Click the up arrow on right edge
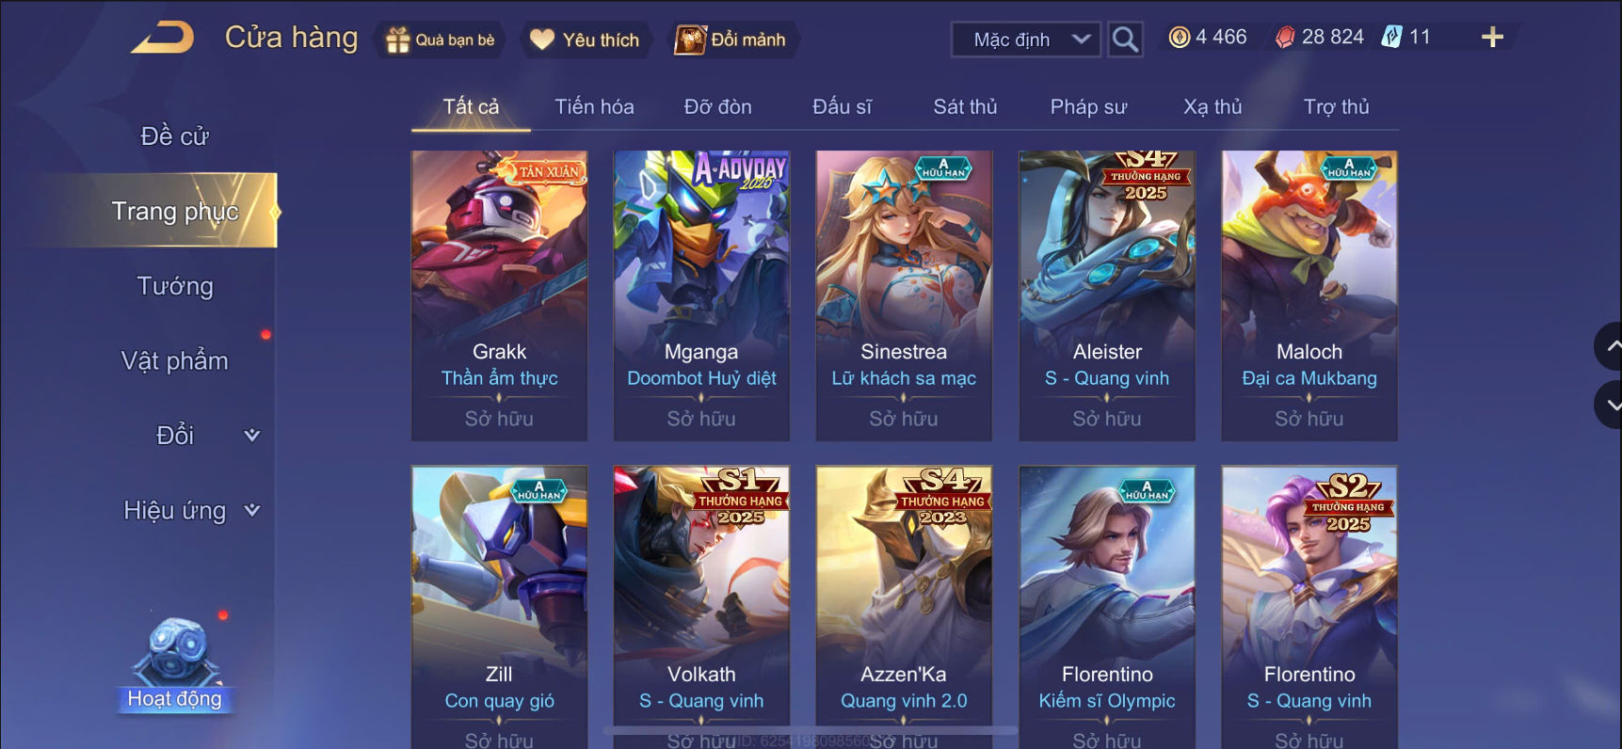This screenshot has height=749, width=1622. click(x=1609, y=346)
